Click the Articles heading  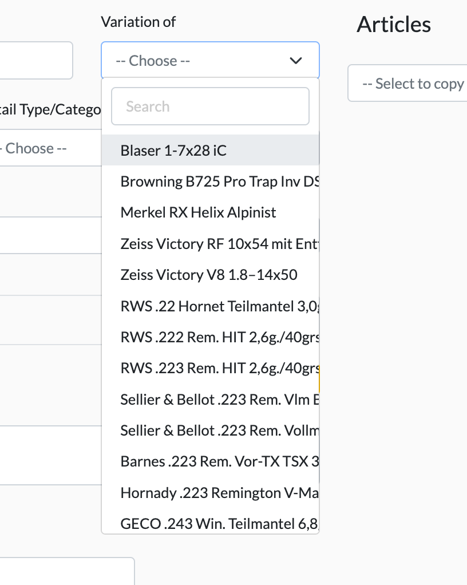coord(394,24)
